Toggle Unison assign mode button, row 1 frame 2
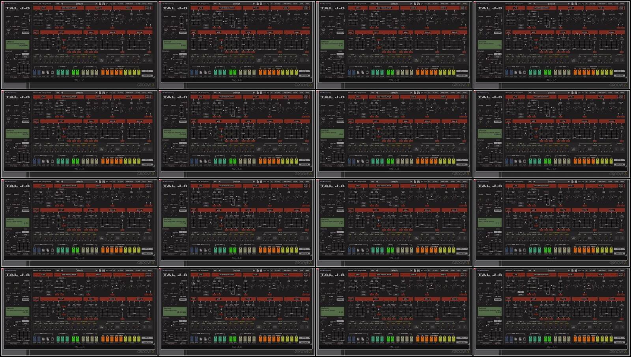The width and height of the screenshot is (631, 357). tap(245, 72)
